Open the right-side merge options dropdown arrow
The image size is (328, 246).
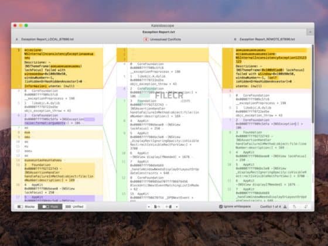pos(177,207)
